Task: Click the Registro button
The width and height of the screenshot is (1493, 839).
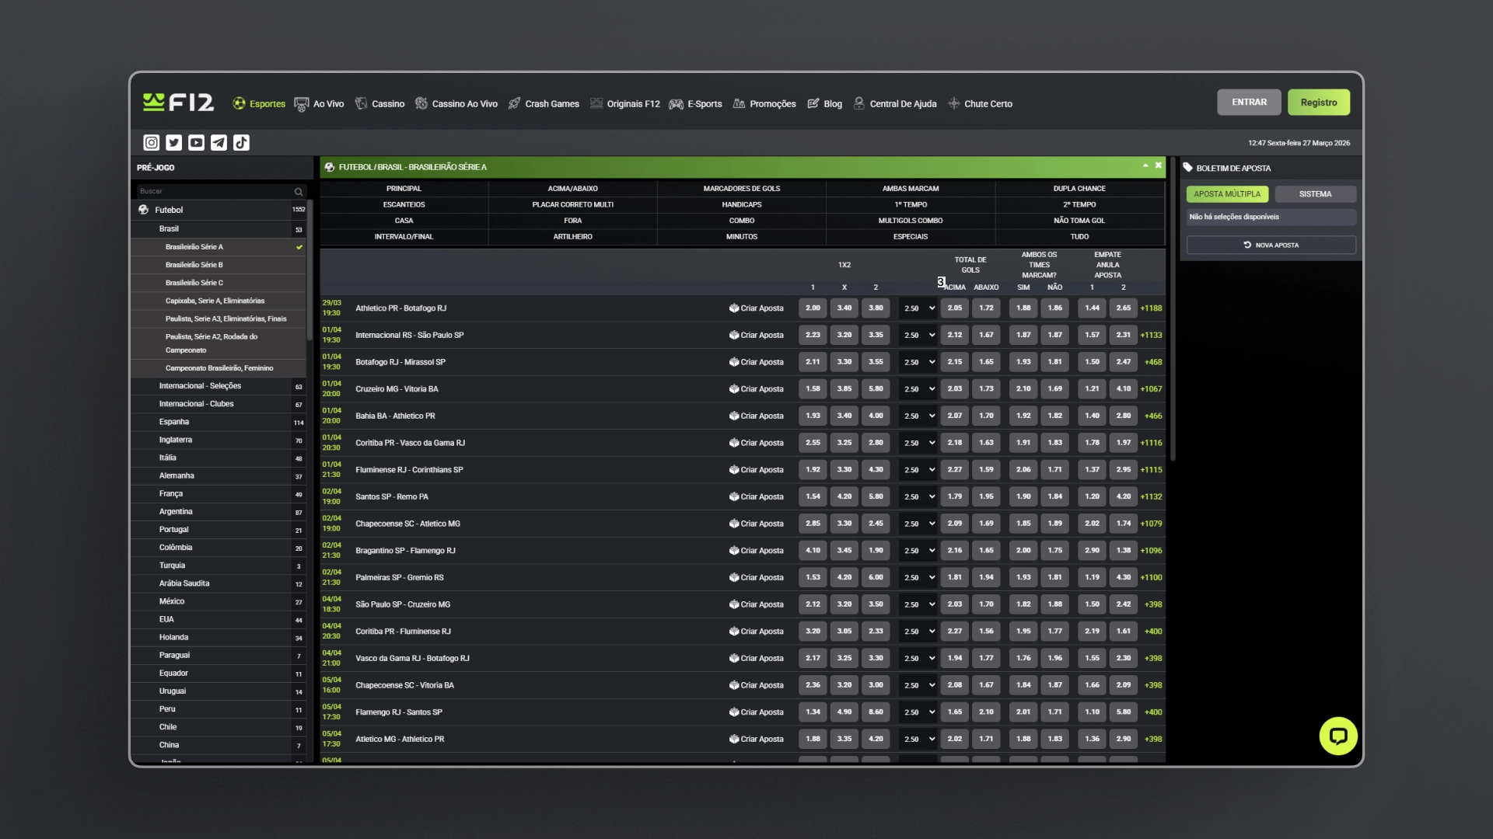Action: [x=1319, y=103]
